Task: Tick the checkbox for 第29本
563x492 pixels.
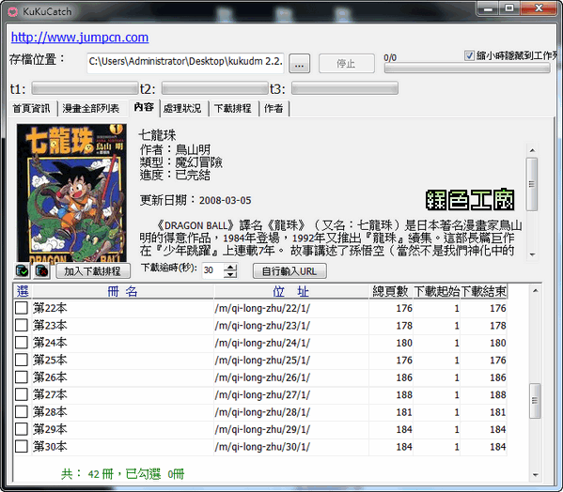Action: (x=22, y=429)
